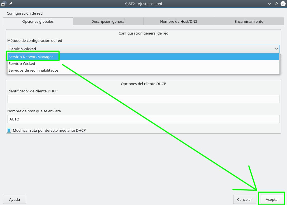Focus the Identificador de cliente DHCP field

(x=143, y=99)
